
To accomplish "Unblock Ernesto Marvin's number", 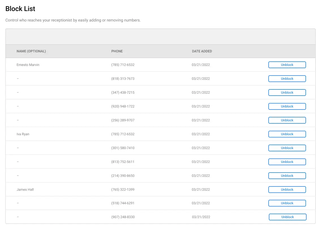I will [287, 65].
